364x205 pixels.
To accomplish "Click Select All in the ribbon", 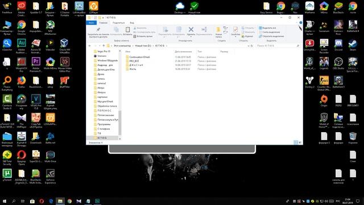I will click(267, 28).
